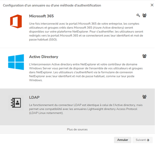This screenshot has width=155, height=145.
Task: Click the arrow icon on Suivant button
Action: [x=148, y=140]
